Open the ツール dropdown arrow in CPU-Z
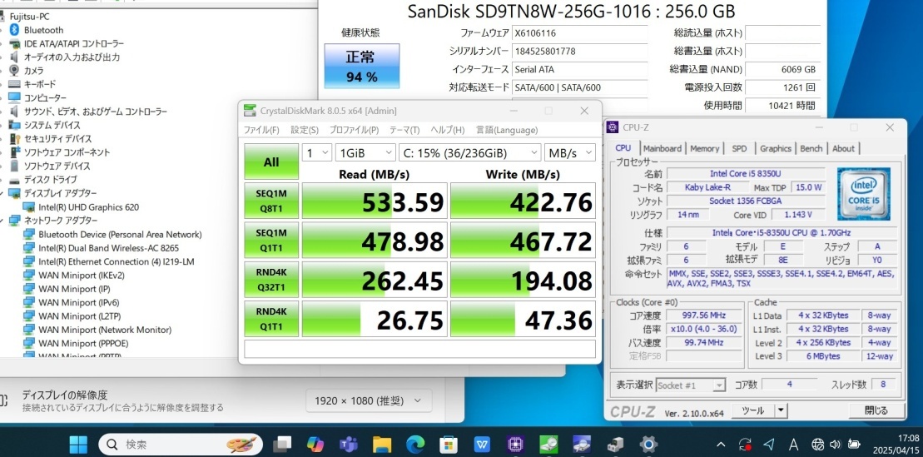Image resolution: width=923 pixels, height=457 pixels. point(781,410)
